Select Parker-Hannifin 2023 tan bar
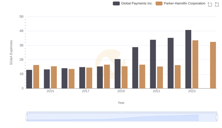The image size is (222, 128). [195, 64]
